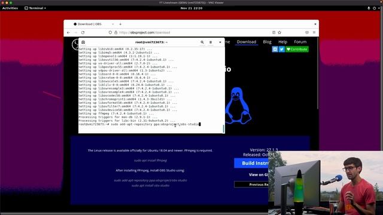Expand the system menu dropdown arrow
Viewport: 383px width, 215px height.
coord(379,8)
